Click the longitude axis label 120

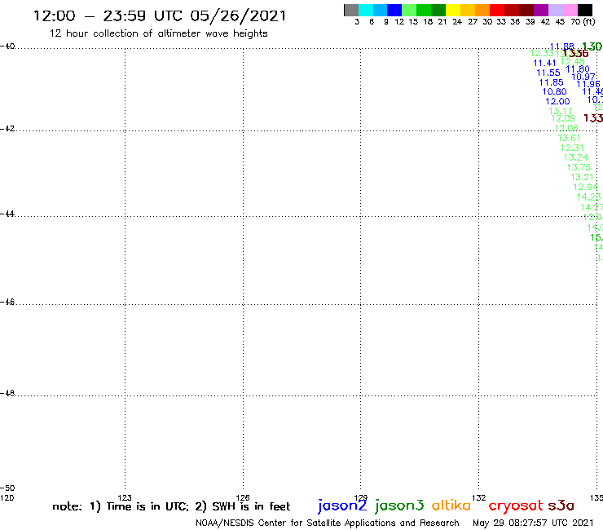point(7,497)
